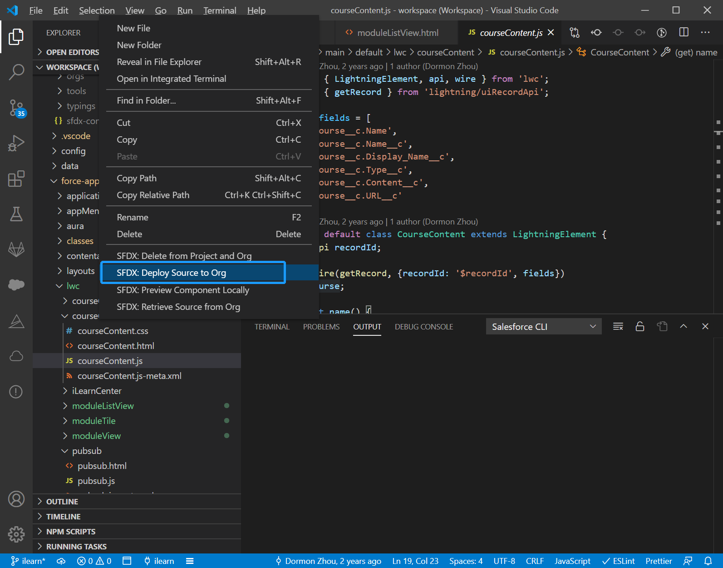
Task: Open the Salesforce cloud icon view
Action: tap(16, 285)
